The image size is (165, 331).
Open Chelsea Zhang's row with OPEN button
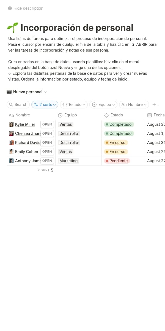pyautogui.click(x=47, y=134)
